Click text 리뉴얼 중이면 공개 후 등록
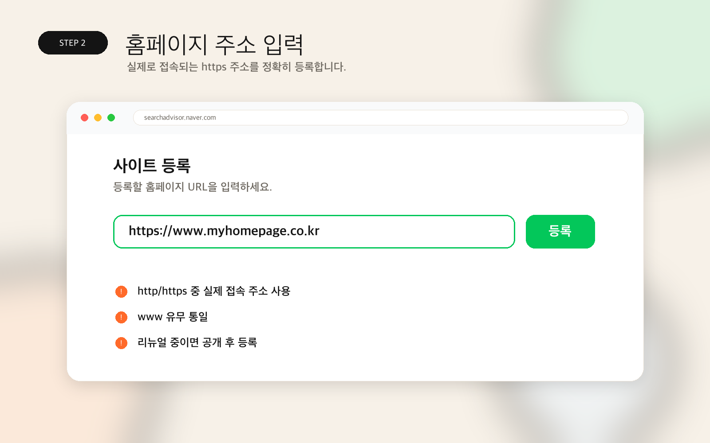 (x=197, y=342)
